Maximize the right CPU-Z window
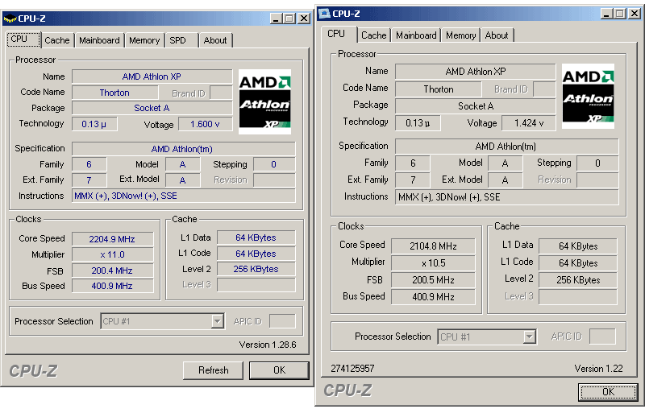645x413 pixels. coord(620,14)
